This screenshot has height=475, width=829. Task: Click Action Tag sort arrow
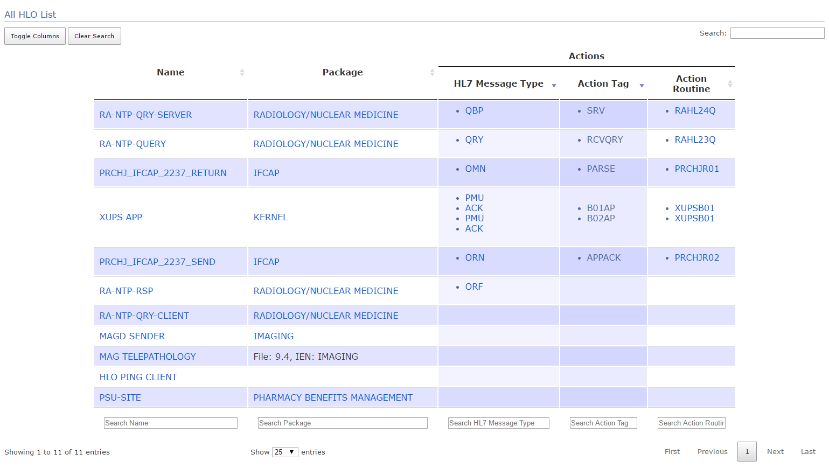642,86
